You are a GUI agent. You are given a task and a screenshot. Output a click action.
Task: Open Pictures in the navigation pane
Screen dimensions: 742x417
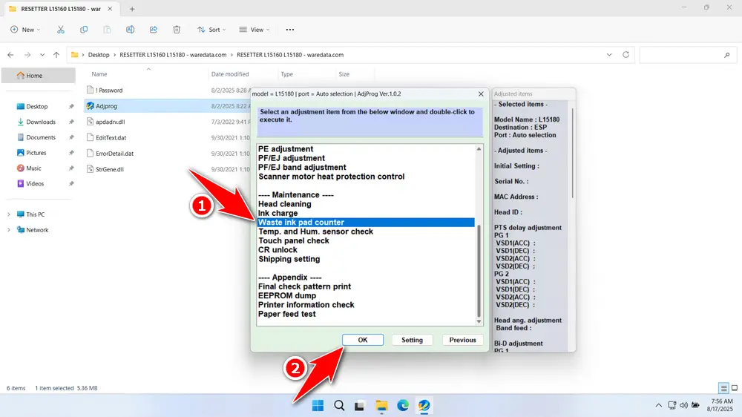tap(36, 153)
